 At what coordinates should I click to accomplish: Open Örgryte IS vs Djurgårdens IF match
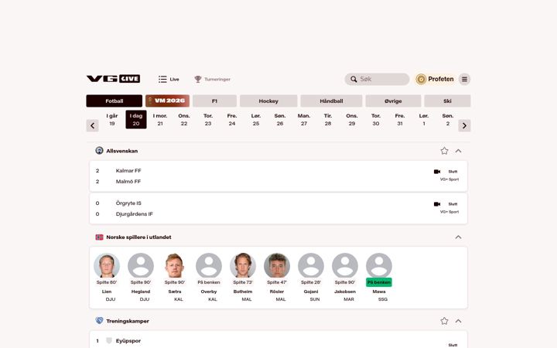278,209
